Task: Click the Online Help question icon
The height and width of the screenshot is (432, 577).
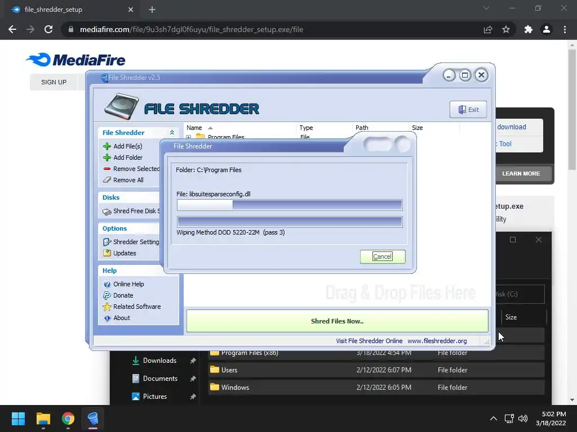Action: click(x=107, y=284)
